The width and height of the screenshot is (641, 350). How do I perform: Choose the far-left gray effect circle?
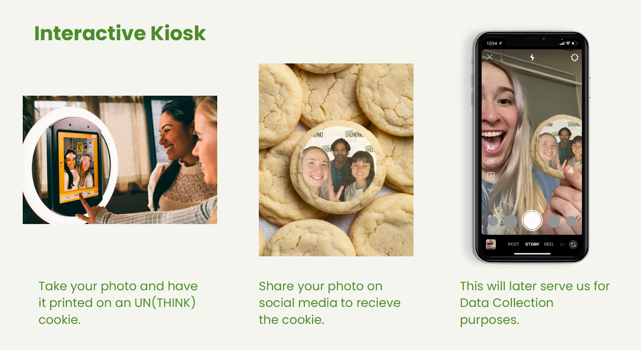tap(493, 221)
